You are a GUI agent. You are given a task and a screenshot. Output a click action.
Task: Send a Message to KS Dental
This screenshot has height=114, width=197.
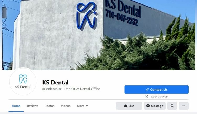[x=155, y=106]
